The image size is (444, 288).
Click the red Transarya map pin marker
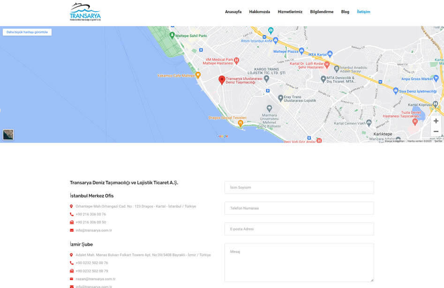point(222,80)
